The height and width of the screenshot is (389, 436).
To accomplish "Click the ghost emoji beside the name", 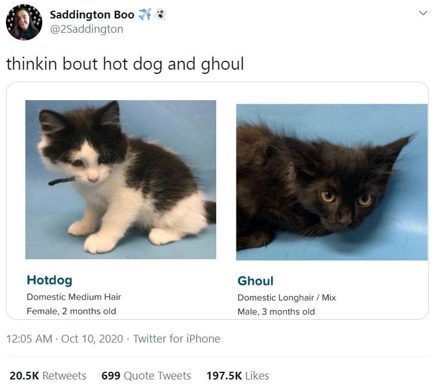I will point(159,15).
